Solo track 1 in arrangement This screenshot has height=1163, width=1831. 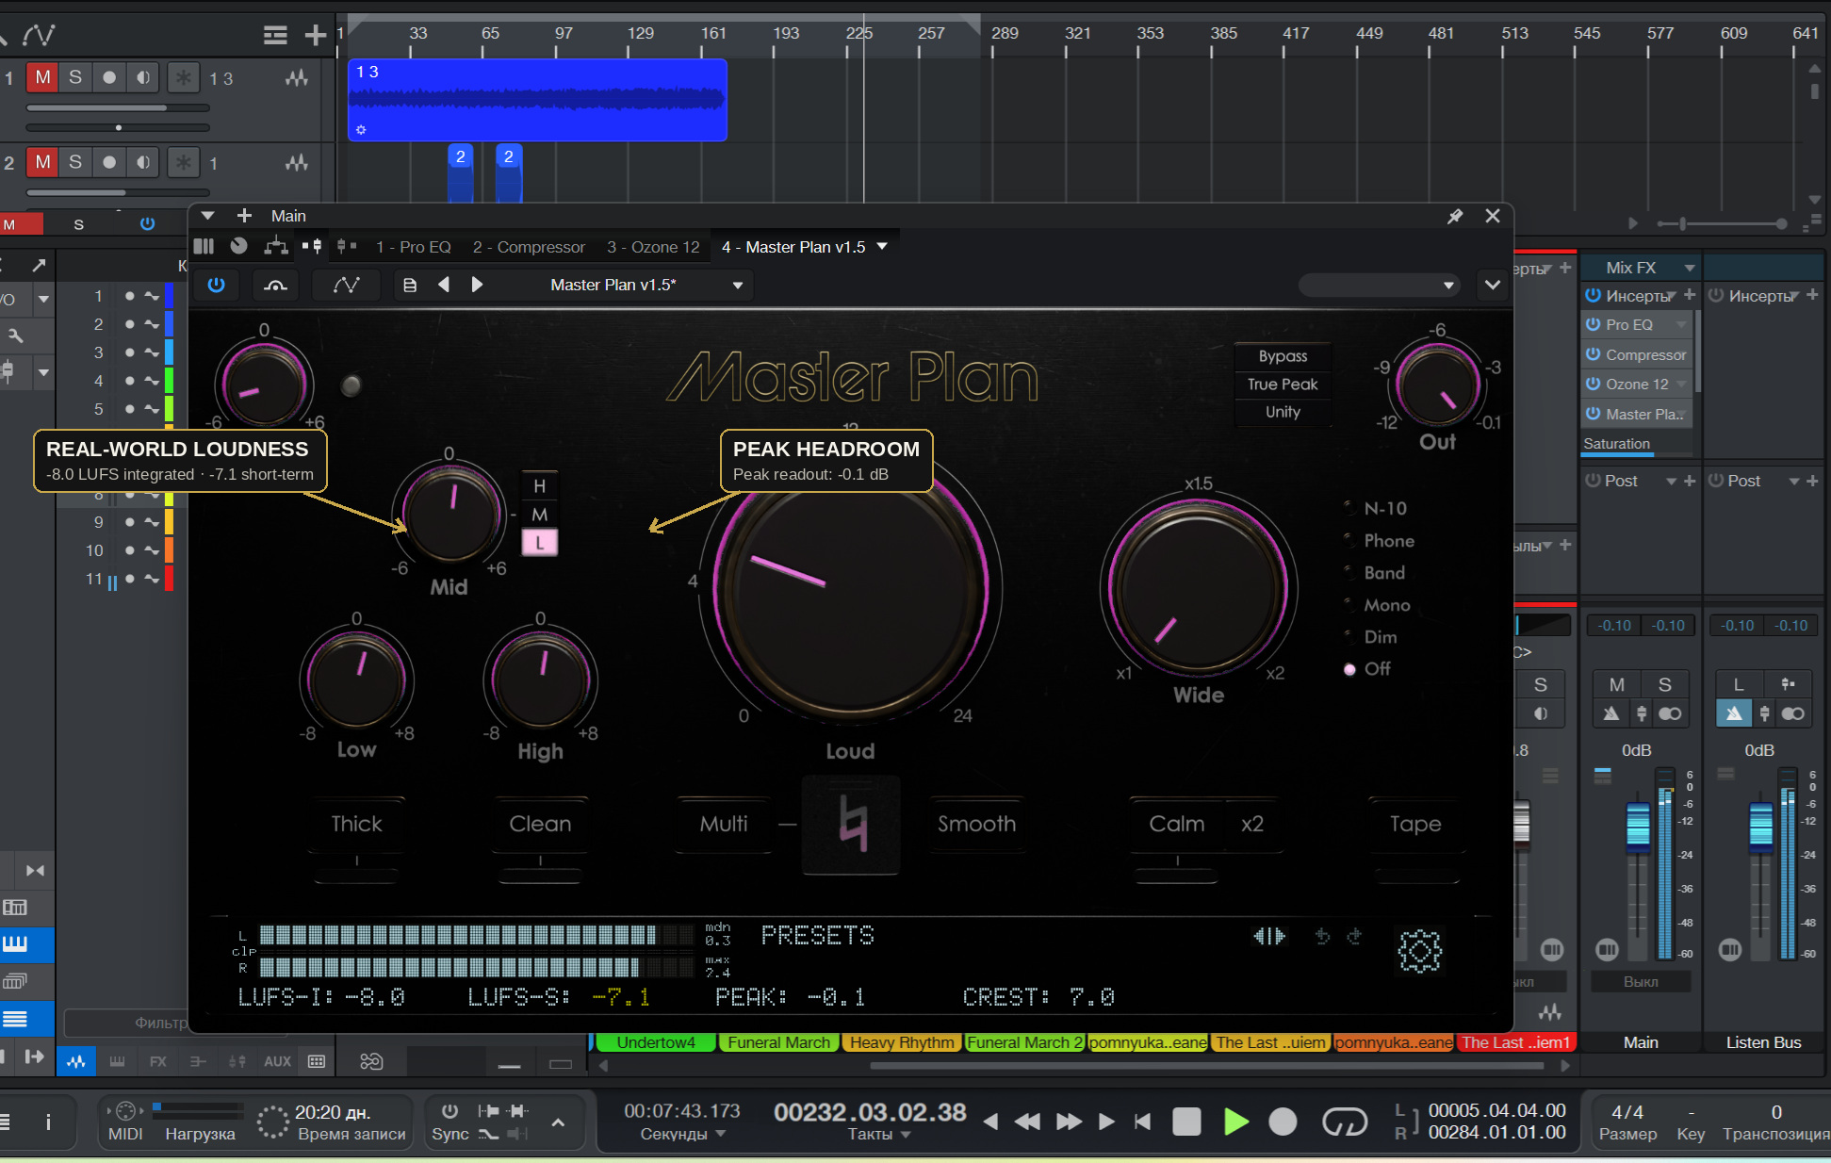click(x=75, y=77)
